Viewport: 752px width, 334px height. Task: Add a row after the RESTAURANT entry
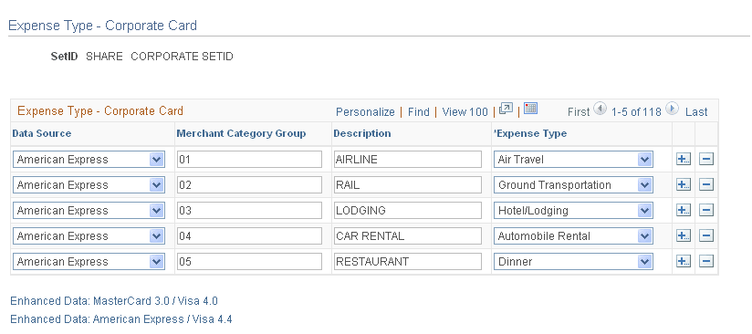tap(684, 262)
